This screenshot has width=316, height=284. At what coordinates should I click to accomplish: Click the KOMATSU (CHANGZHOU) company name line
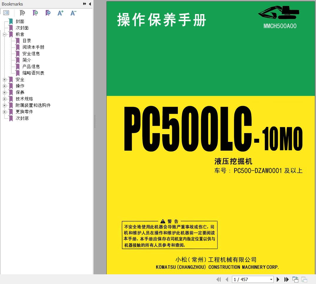217,267
